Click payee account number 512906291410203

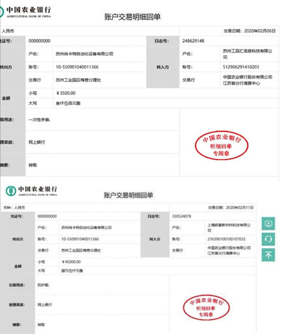click(241, 67)
